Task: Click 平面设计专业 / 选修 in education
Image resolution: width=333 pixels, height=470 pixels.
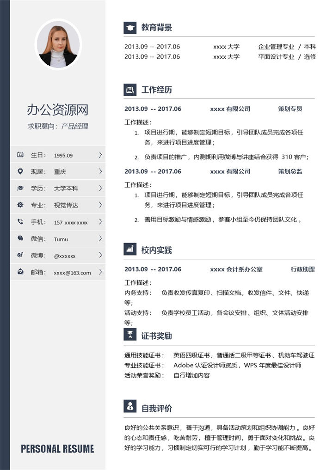Action: point(287,57)
